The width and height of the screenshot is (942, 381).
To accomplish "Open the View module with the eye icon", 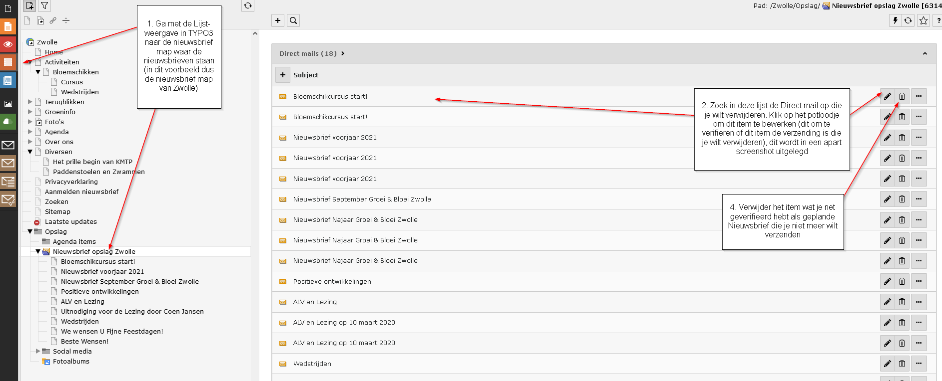I will (8, 44).
